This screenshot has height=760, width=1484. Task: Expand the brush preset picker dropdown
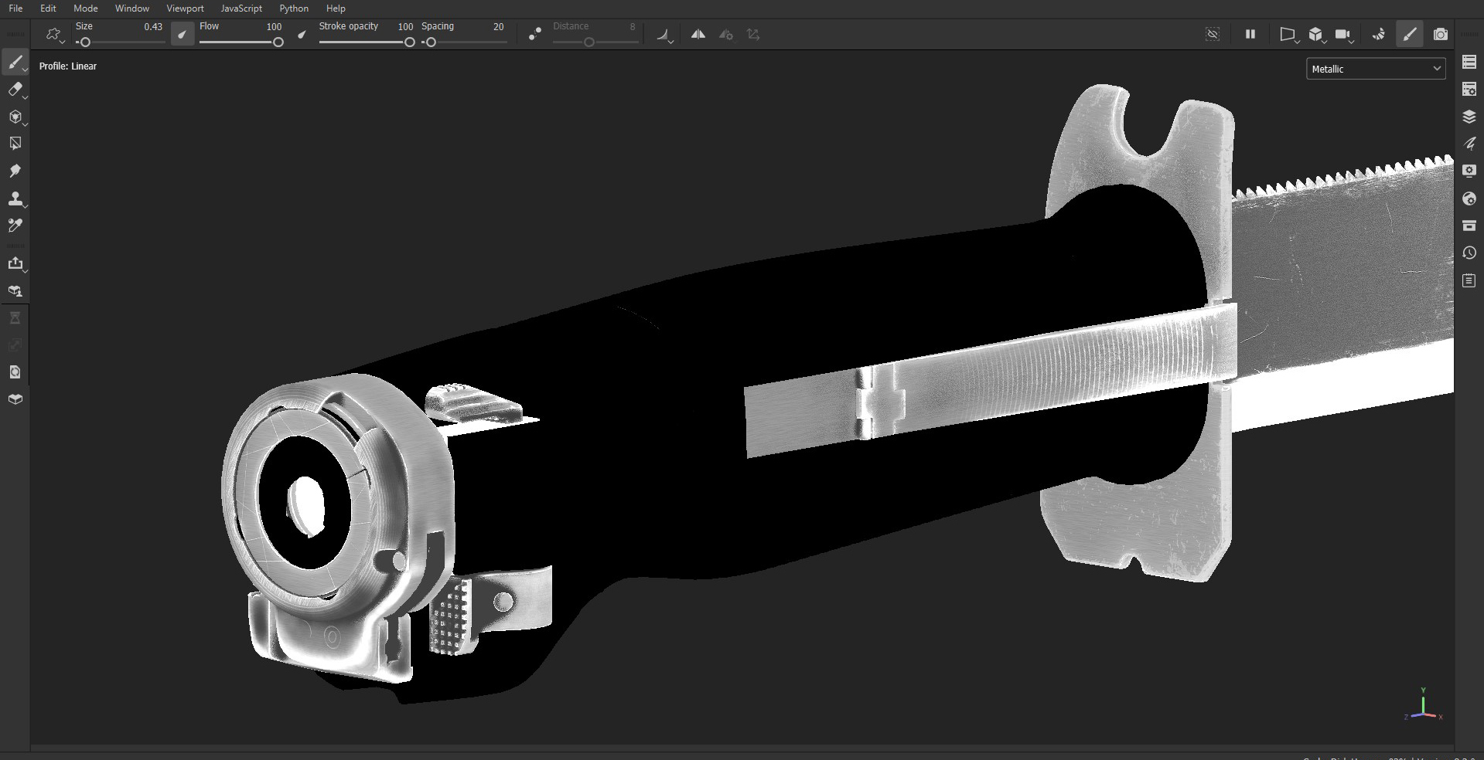point(53,35)
